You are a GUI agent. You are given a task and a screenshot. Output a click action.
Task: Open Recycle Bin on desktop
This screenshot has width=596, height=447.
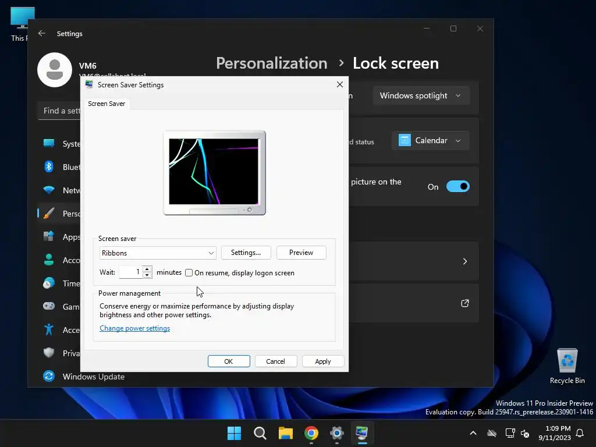(567, 366)
